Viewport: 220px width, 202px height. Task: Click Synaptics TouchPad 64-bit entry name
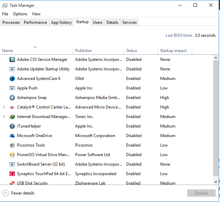click(44, 174)
